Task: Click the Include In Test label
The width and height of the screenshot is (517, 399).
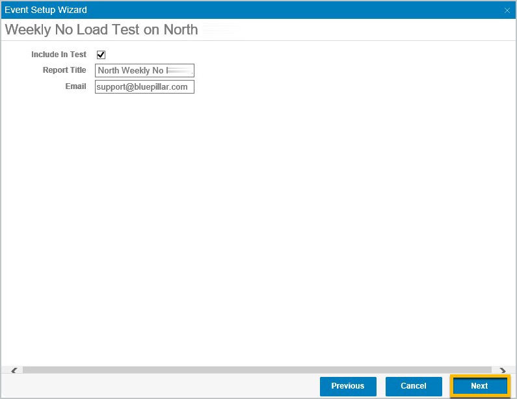Action: (59, 55)
